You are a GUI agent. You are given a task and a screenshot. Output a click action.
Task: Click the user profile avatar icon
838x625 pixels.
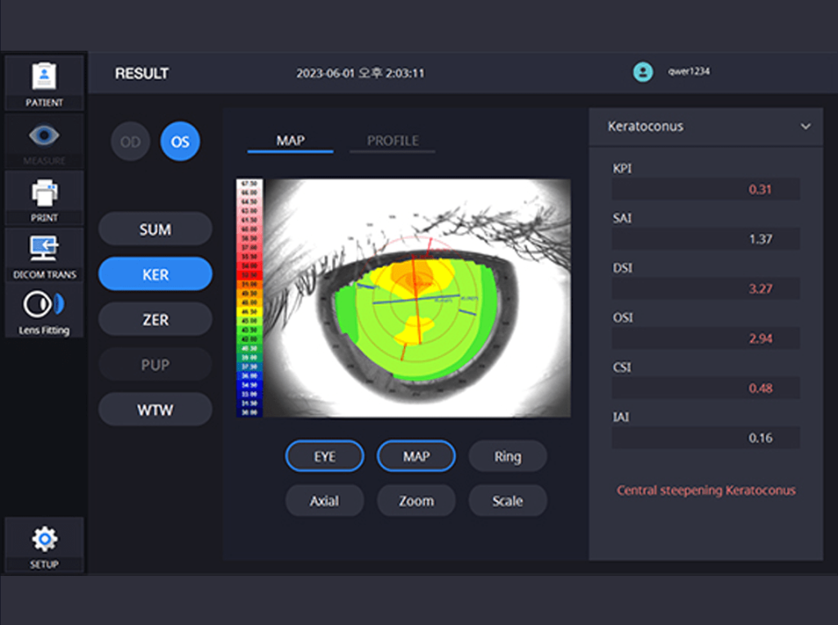click(643, 72)
